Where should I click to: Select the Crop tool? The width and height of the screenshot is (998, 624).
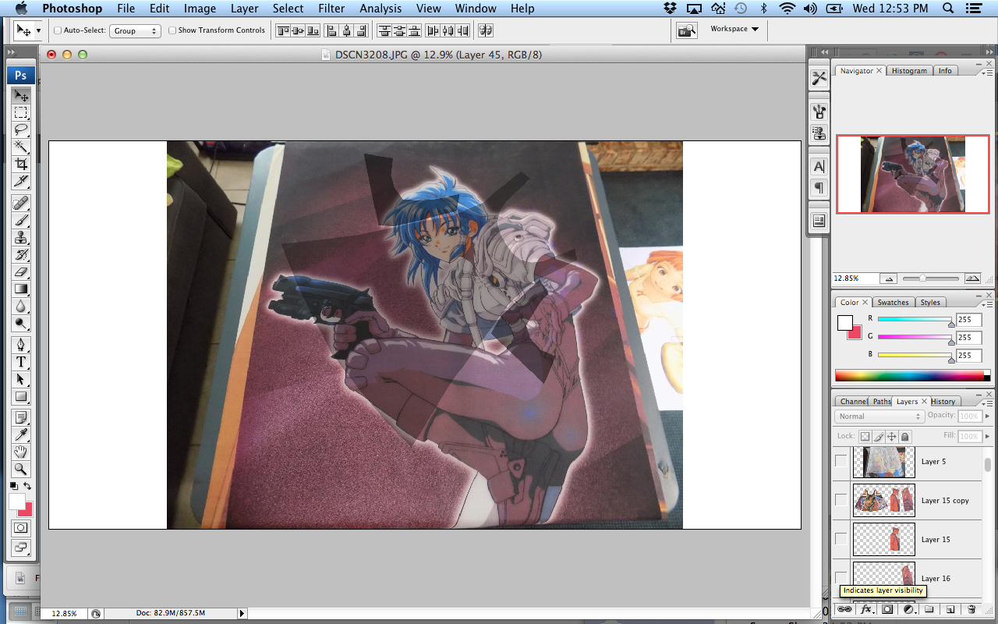pos(21,164)
